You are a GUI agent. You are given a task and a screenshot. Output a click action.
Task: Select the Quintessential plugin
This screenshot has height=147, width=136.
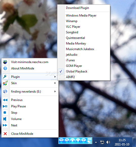pos(84,38)
